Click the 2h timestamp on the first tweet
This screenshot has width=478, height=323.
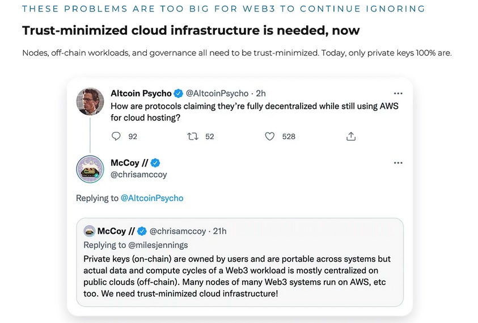coord(261,93)
